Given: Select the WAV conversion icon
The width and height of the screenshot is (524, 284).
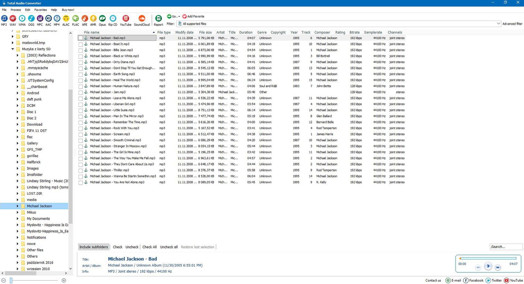Looking at the screenshot, I should (x=13, y=19).
